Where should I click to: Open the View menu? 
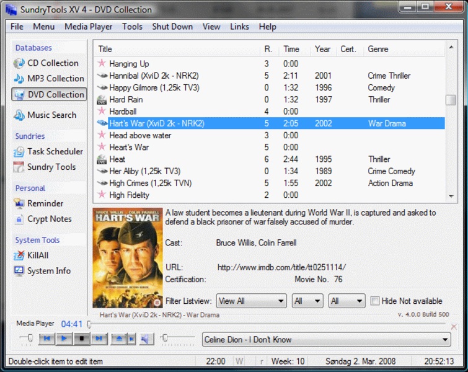tap(211, 27)
